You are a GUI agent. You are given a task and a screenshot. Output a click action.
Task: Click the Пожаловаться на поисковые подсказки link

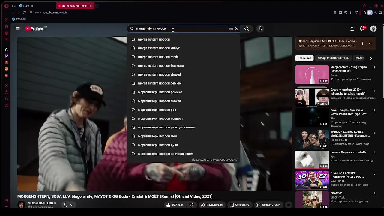214,160
